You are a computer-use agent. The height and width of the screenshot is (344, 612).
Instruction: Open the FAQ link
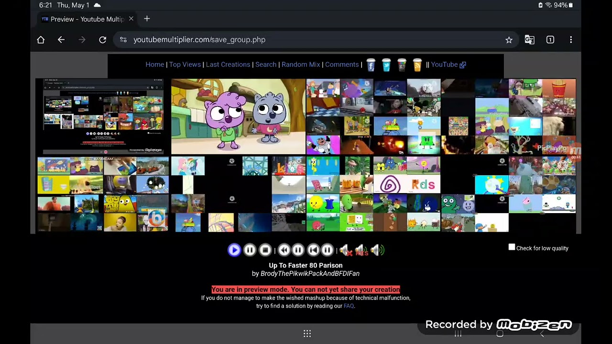coord(349,306)
